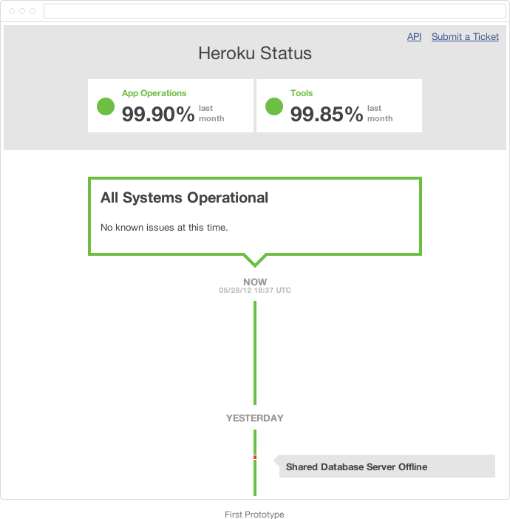Screen dimensions: 510x519
Task: Click the incident callout arrow pointer
Action: click(x=276, y=461)
